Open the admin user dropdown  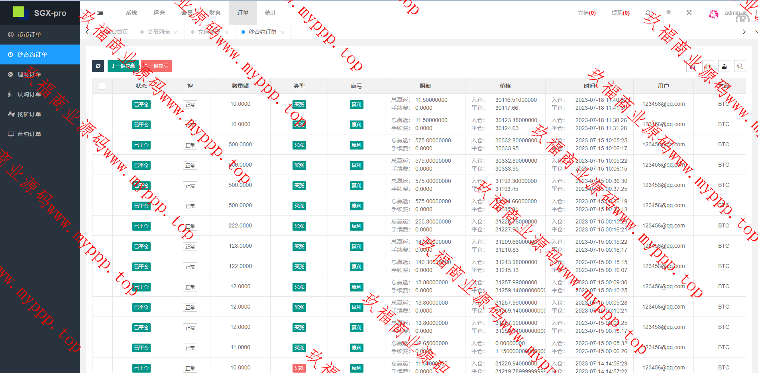tap(732, 13)
